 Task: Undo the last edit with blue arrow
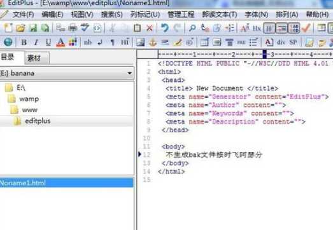click(x=164, y=28)
